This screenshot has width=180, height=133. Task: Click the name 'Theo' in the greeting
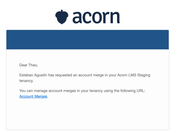pos(33,65)
